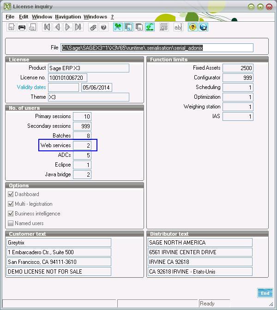The height and width of the screenshot is (310, 277).
Task: Go to the first record
Action: click(x=47, y=27)
